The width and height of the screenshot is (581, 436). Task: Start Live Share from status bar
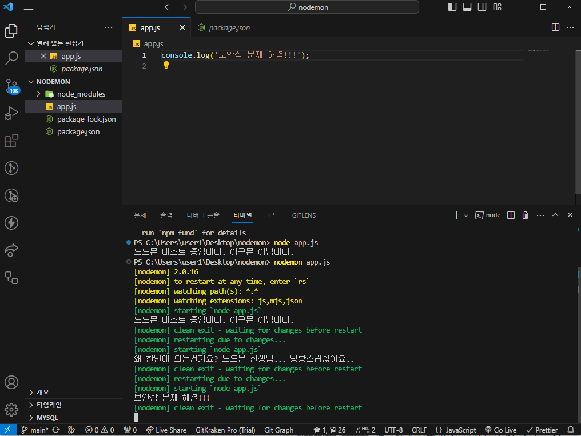click(x=166, y=430)
